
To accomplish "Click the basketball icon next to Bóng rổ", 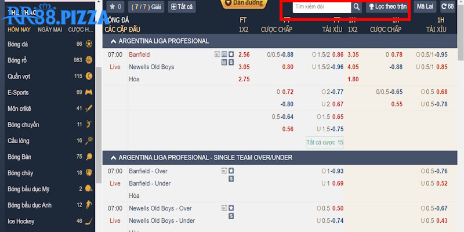I will pos(89,60).
